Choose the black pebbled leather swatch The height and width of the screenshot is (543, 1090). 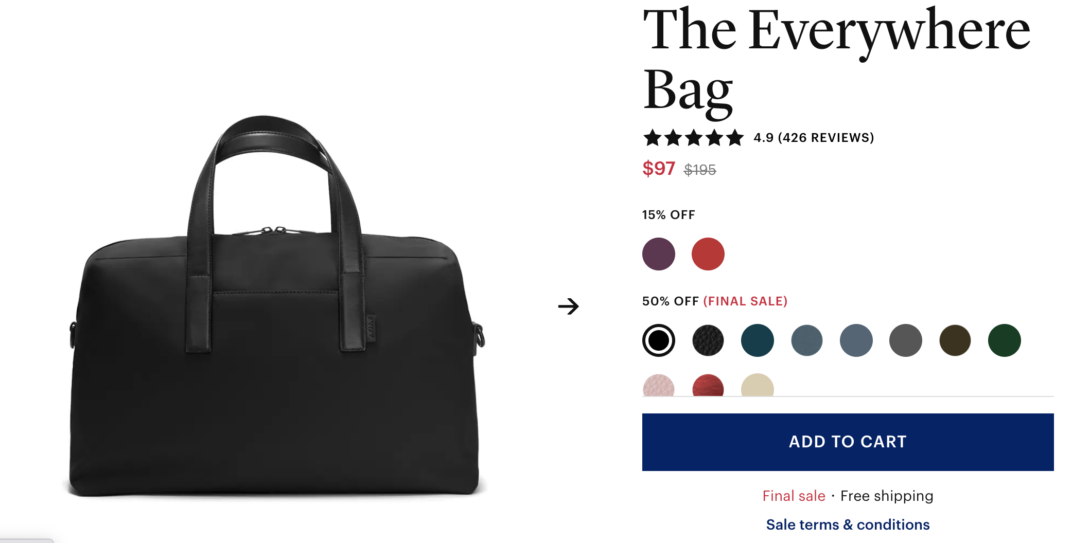click(708, 340)
